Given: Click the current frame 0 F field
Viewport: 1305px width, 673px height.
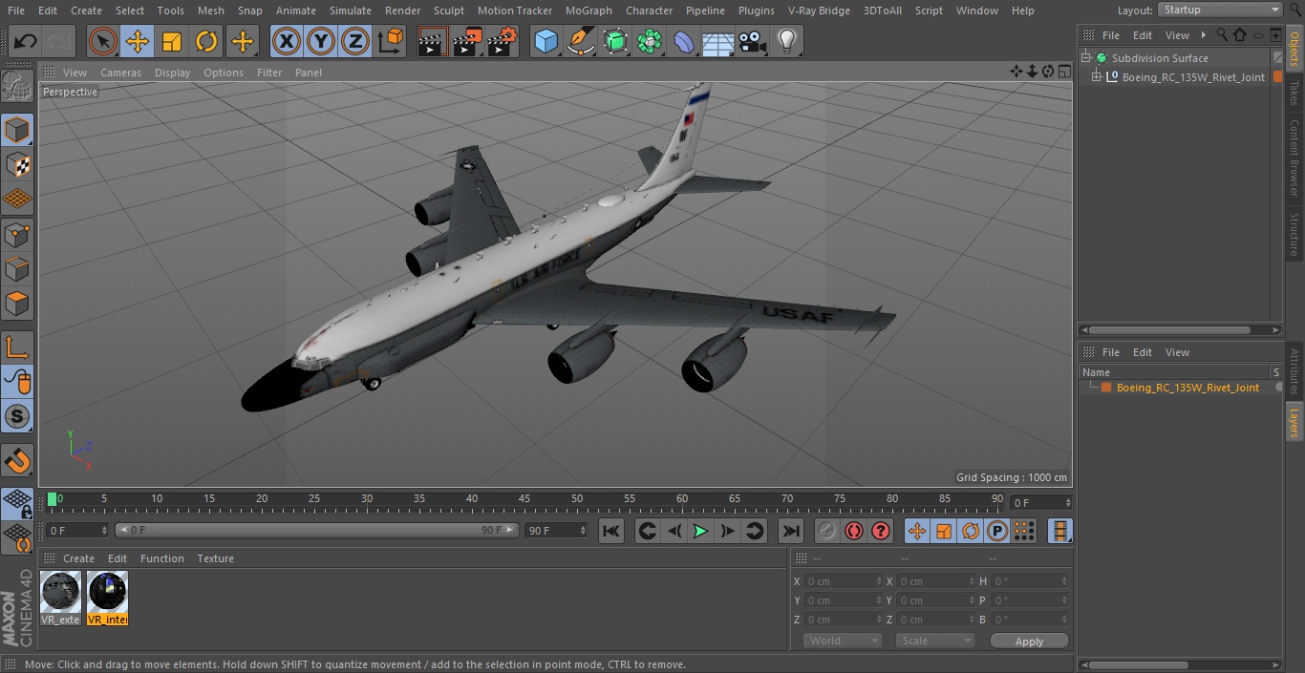Looking at the screenshot, I should coord(76,530).
